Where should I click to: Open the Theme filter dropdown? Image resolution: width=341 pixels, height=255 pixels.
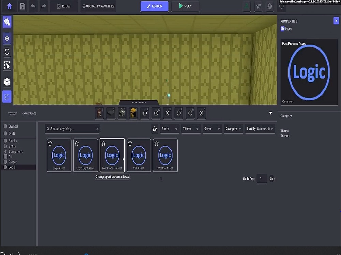[191, 129]
